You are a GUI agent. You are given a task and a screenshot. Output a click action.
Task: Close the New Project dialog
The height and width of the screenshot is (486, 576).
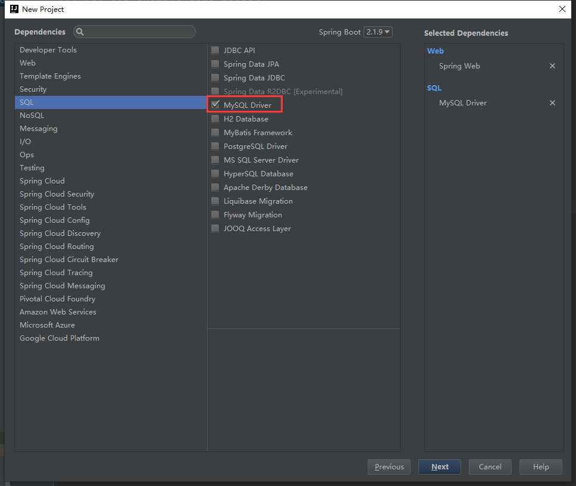(x=562, y=9)
